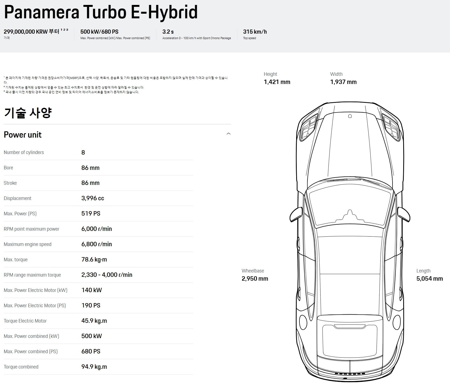Click the 680 PS table value
The width and height of the screenshot is (450, 386).
[x=91, y=352]
